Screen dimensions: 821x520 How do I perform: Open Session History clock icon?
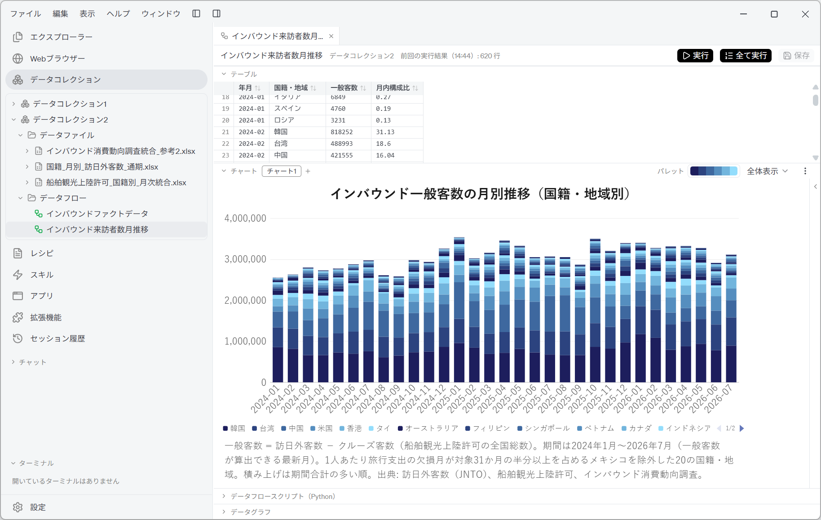(18, 338)
